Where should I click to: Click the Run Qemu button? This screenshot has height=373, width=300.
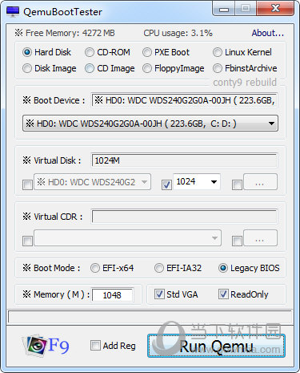(x=216, y=346)
